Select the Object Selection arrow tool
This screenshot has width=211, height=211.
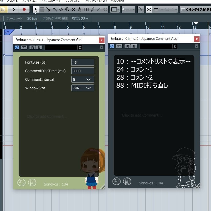tap(36, 9)
